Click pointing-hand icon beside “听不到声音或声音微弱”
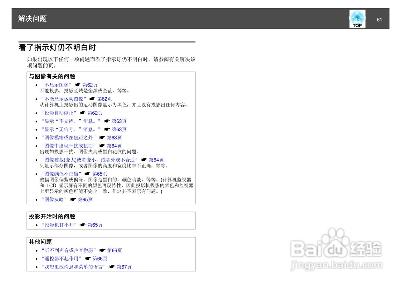 (102, 250)
